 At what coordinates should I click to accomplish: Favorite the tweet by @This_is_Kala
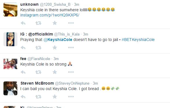click(x=55, y=47)
